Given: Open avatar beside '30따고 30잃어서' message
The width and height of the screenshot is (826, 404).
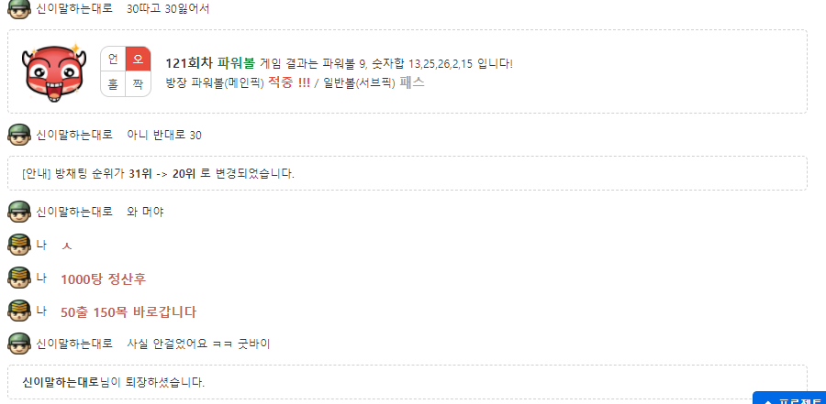Looking at the screenshot, I should pyautogui.click(x=19, y=8).
